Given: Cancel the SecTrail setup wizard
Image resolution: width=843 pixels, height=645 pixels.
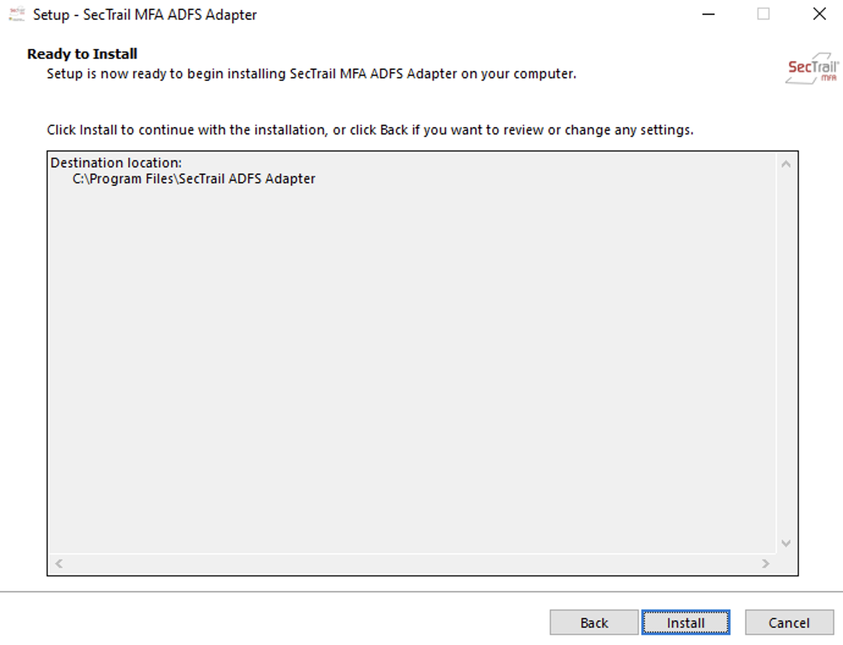Looking at the screenshot, I should coord(789,622).
